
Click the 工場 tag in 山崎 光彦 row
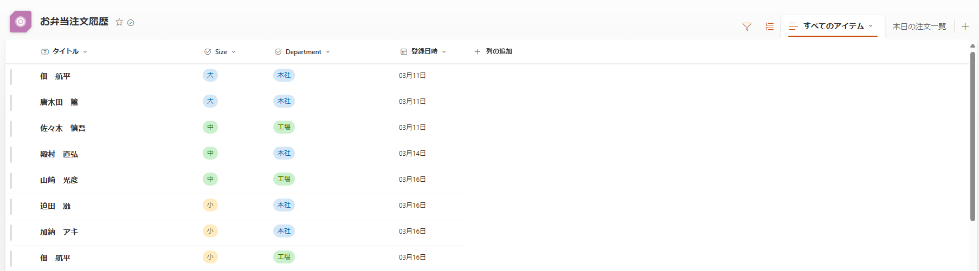[284, 179]
